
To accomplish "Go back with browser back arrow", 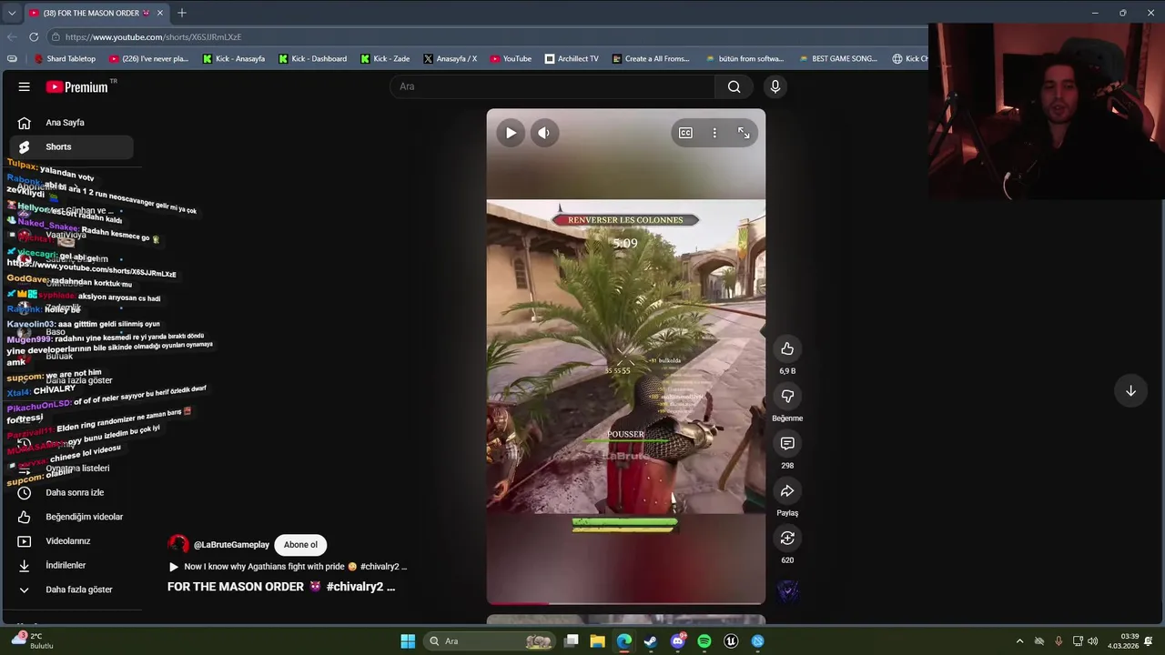I will (11, 37).
